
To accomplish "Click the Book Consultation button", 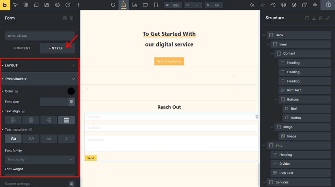I will pyautogui.click(x=169, y=61).
